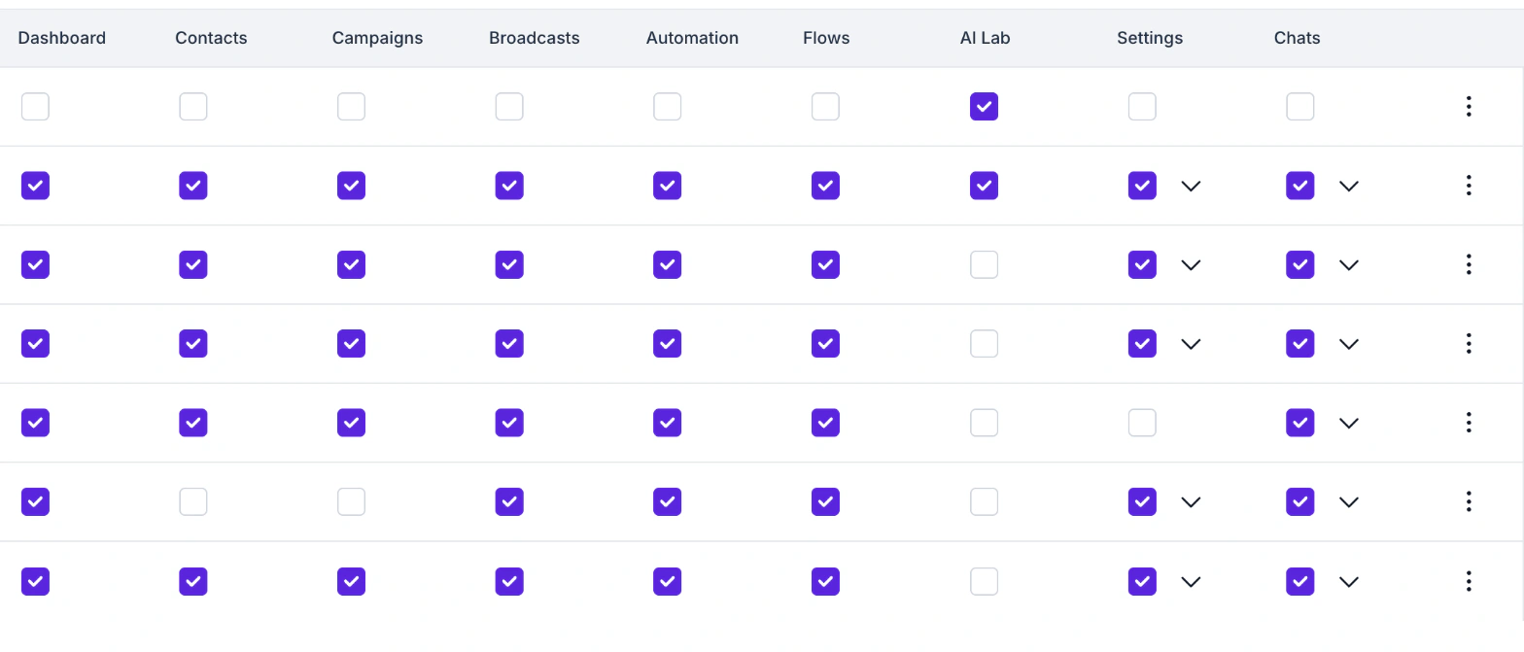The image size is (1524, 652).
Task: Expand the Settings chevron in the third row
Action: (x=1191, y=264)
